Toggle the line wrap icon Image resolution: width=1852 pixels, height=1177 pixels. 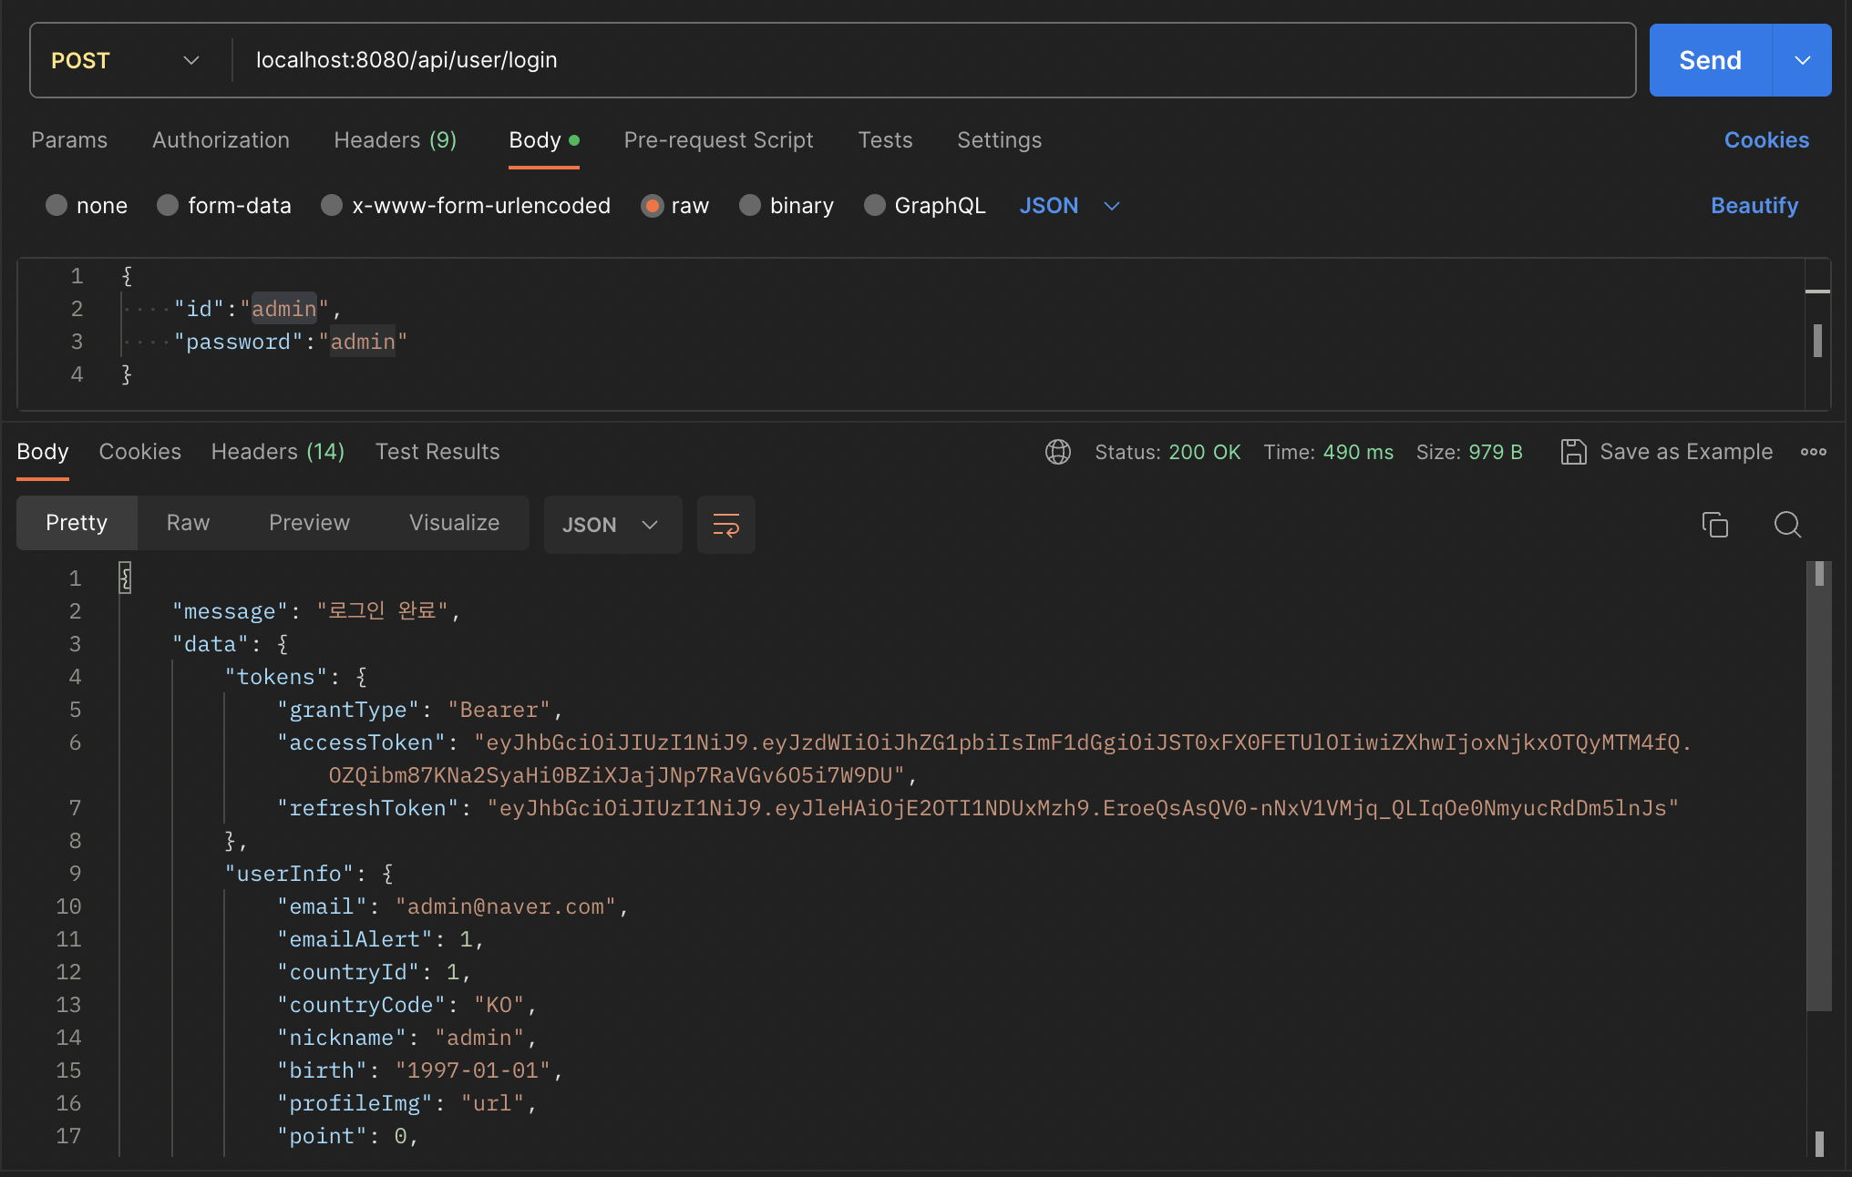point(726,525)
